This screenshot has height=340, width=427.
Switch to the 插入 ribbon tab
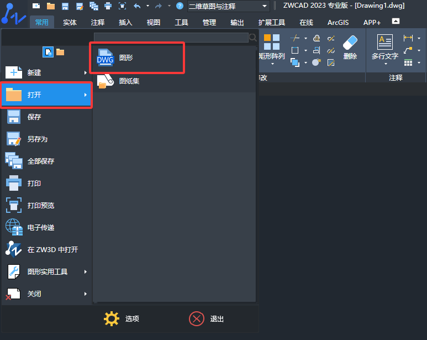click(x=125, y=22)
